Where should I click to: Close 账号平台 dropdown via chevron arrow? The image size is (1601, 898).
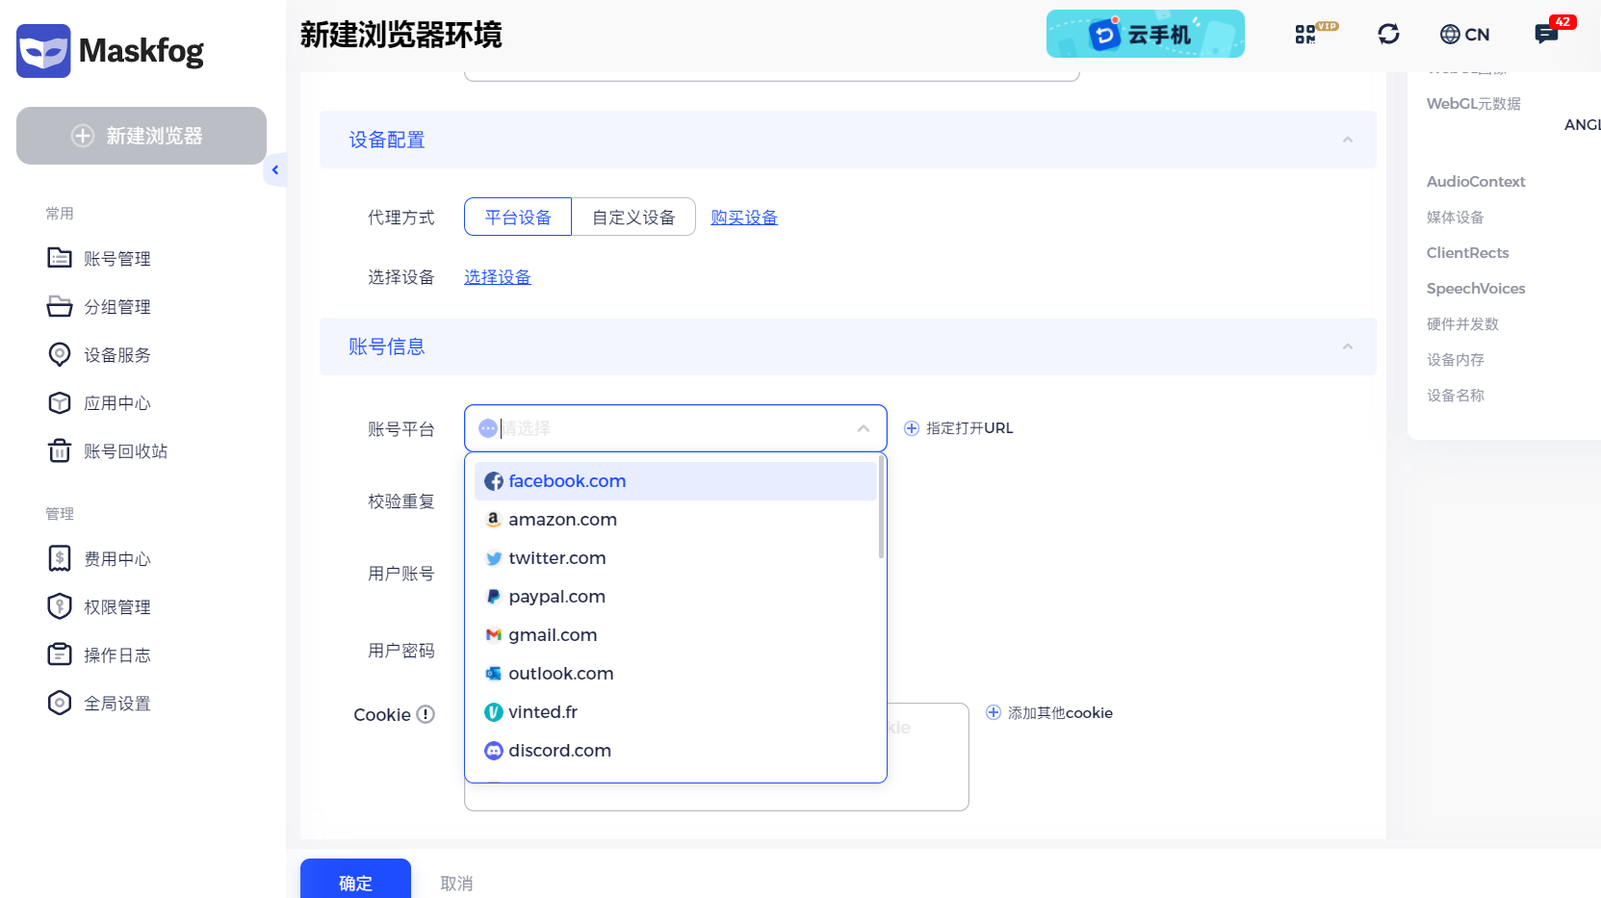864,428
